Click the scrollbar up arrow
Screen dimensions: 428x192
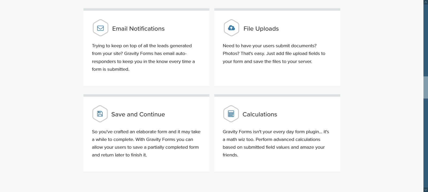coord(426,2)
